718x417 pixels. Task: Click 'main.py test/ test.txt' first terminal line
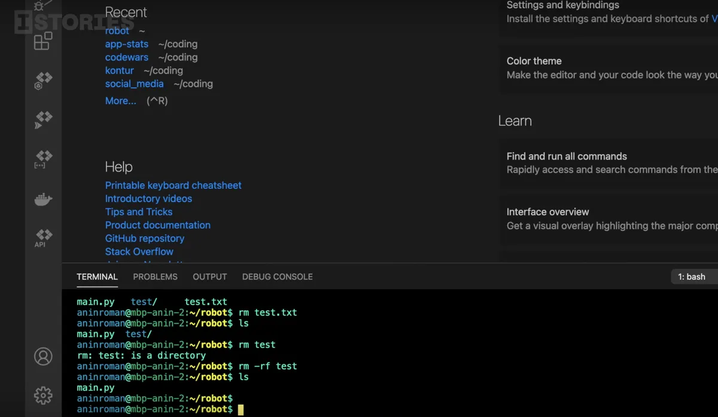(x=152, y=302)
